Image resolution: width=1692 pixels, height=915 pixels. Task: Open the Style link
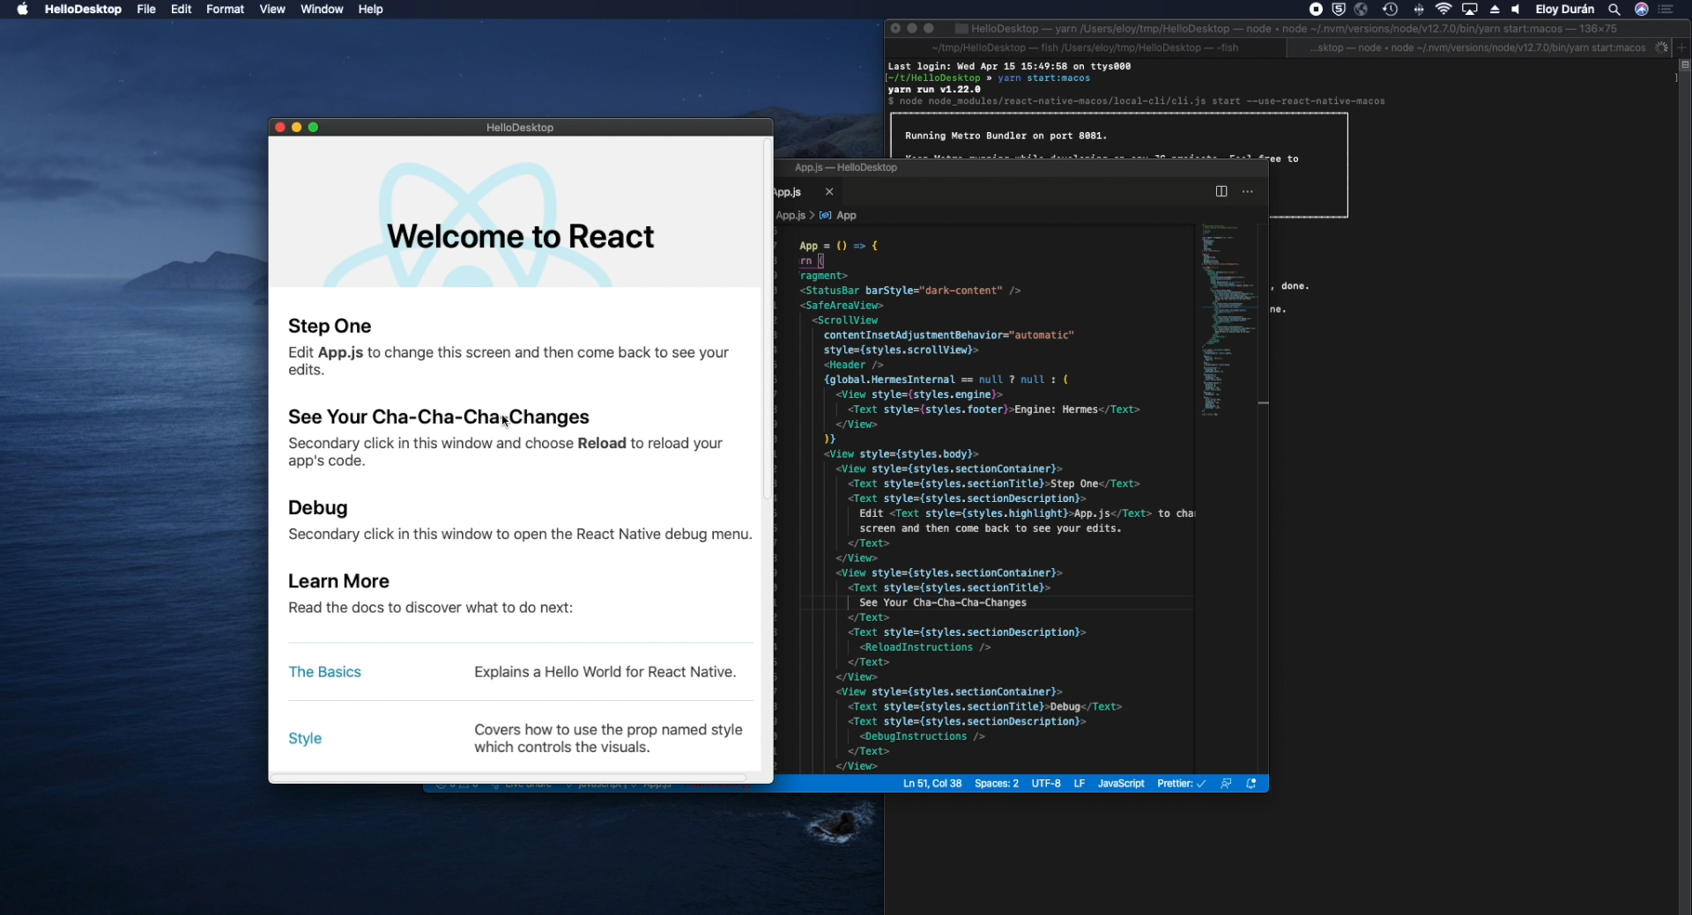pyautogui.click(x=305, y=739)
